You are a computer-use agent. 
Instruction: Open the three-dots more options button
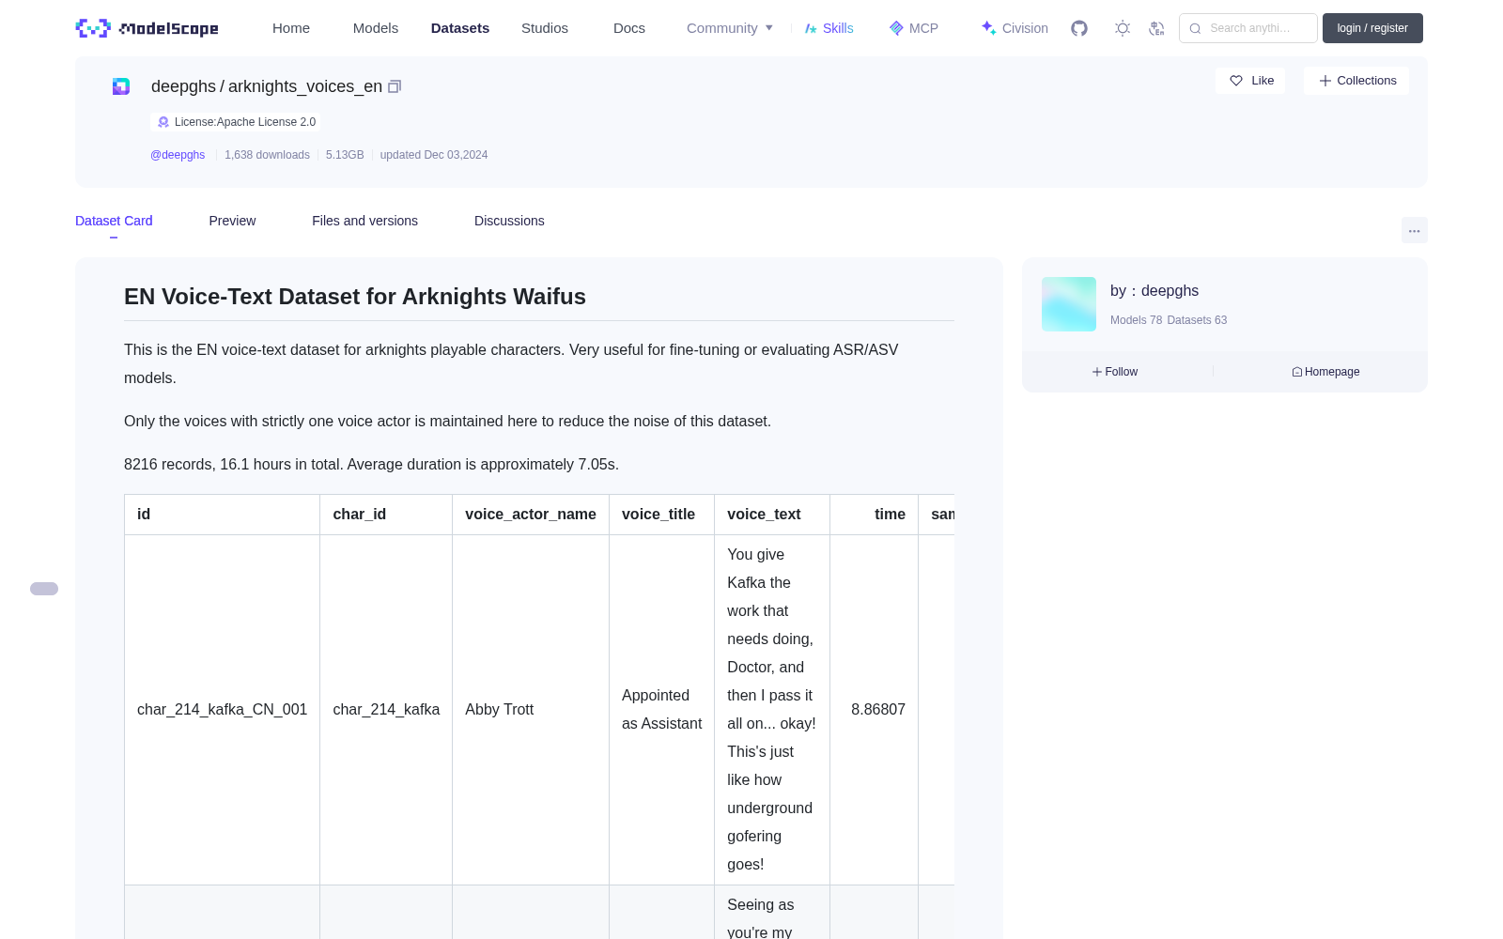[1414, 230]
